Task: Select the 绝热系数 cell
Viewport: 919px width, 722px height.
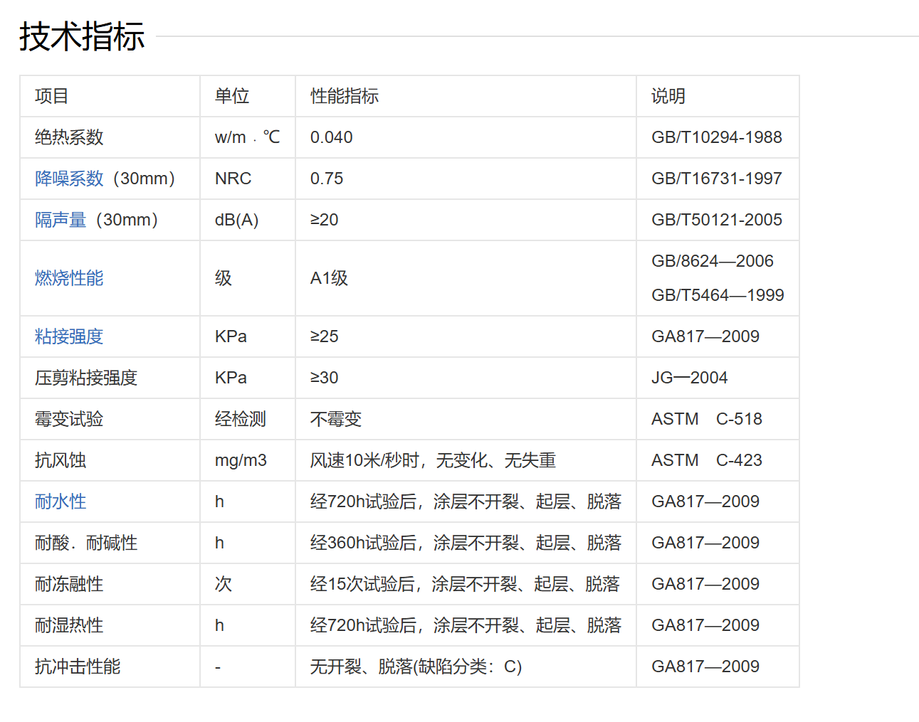Action: (69, 137)
